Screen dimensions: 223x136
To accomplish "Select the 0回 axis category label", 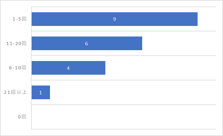I will 22,117.
